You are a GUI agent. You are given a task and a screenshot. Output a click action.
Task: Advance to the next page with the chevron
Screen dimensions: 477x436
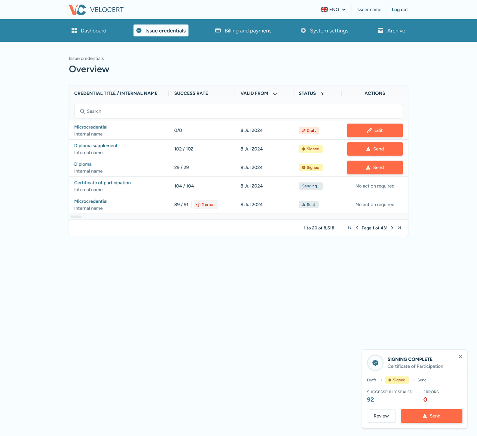(392, 228)
